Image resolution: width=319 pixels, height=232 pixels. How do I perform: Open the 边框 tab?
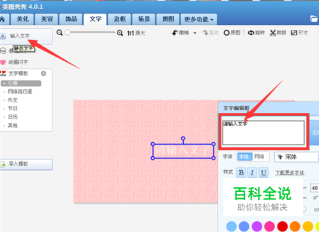(x=119, y=19)
